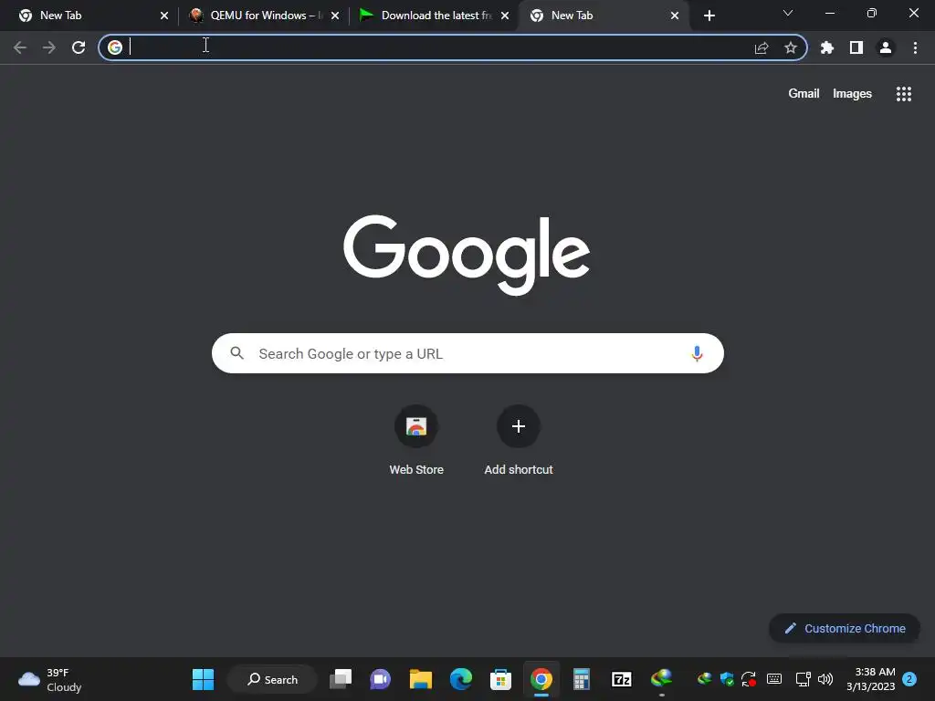The height and width of the screenshot is (701, 935).
Task: Click the touch keyboard tray icon
Action: click(x=774, y=678)
